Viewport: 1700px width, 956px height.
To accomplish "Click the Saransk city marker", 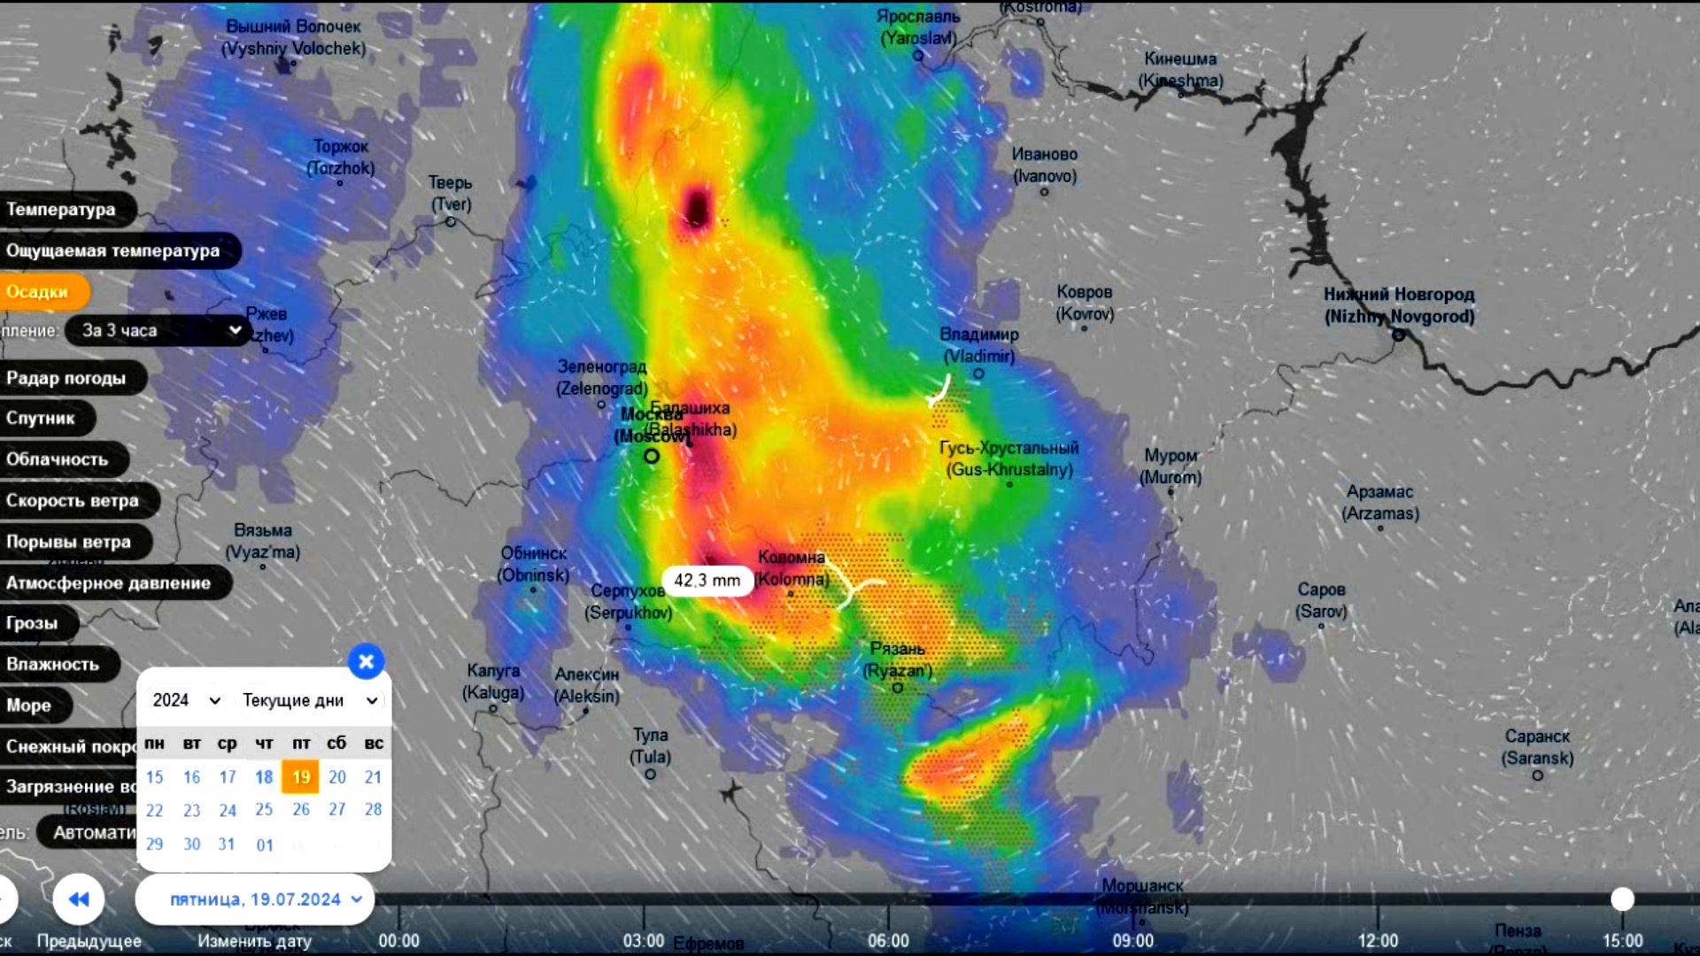I will (x=1538, y=775).
